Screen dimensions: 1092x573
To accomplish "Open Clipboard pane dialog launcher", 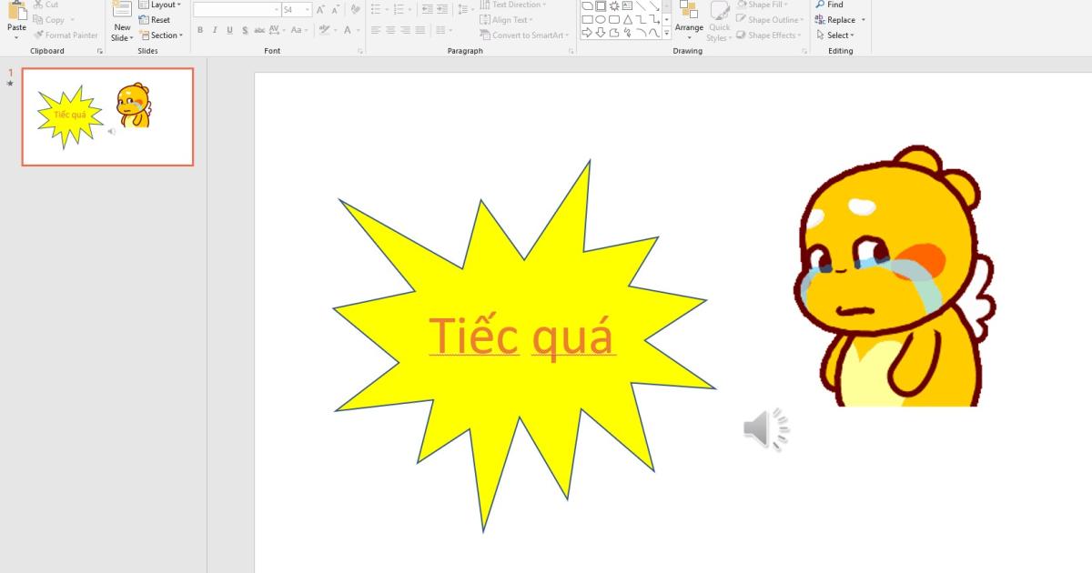I will 99,52.
